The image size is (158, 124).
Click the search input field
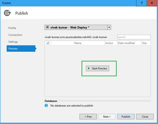tap(134, 37)
